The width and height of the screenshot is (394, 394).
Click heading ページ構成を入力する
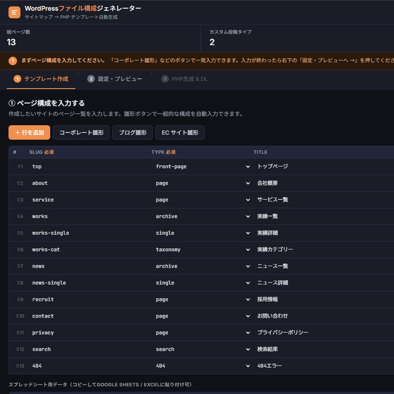click(47, 103)
